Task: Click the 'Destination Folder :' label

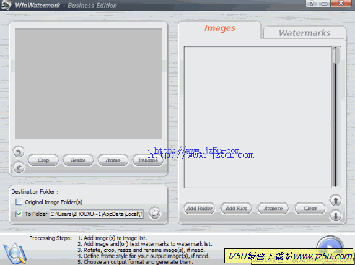Action: (35, 192)
